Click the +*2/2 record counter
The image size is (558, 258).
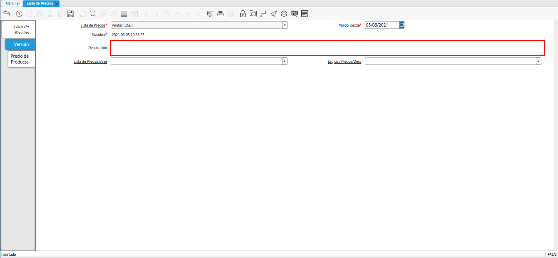coord(552,254)
